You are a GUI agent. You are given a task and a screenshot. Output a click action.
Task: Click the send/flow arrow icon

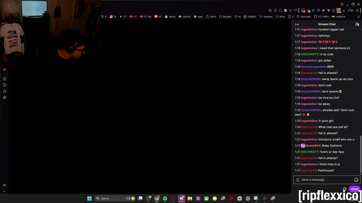click(290, 10)
